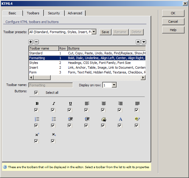Screen dimensions: 189x178
Task: Click the help question mark icon
Action: 5,167
